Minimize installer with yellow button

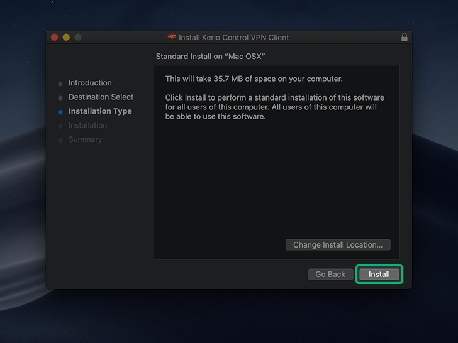(x=66, y=37)
